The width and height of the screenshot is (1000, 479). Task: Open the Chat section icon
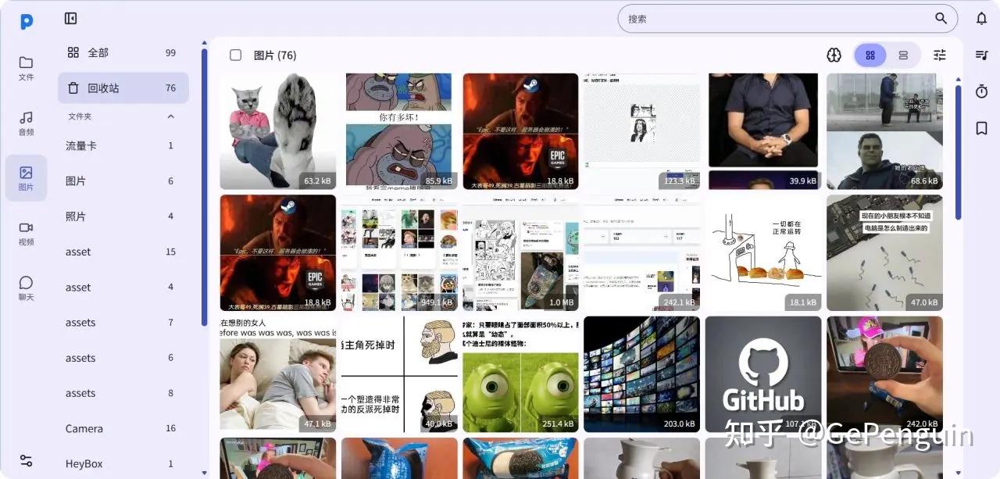(27, 288)
